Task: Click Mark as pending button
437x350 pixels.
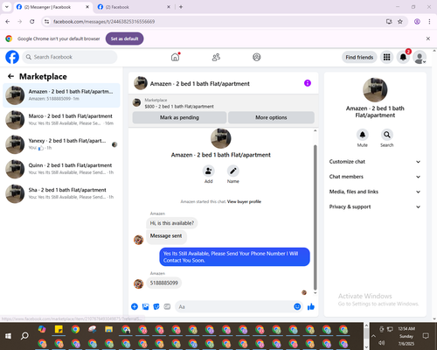Action: [x=179, y=117]
